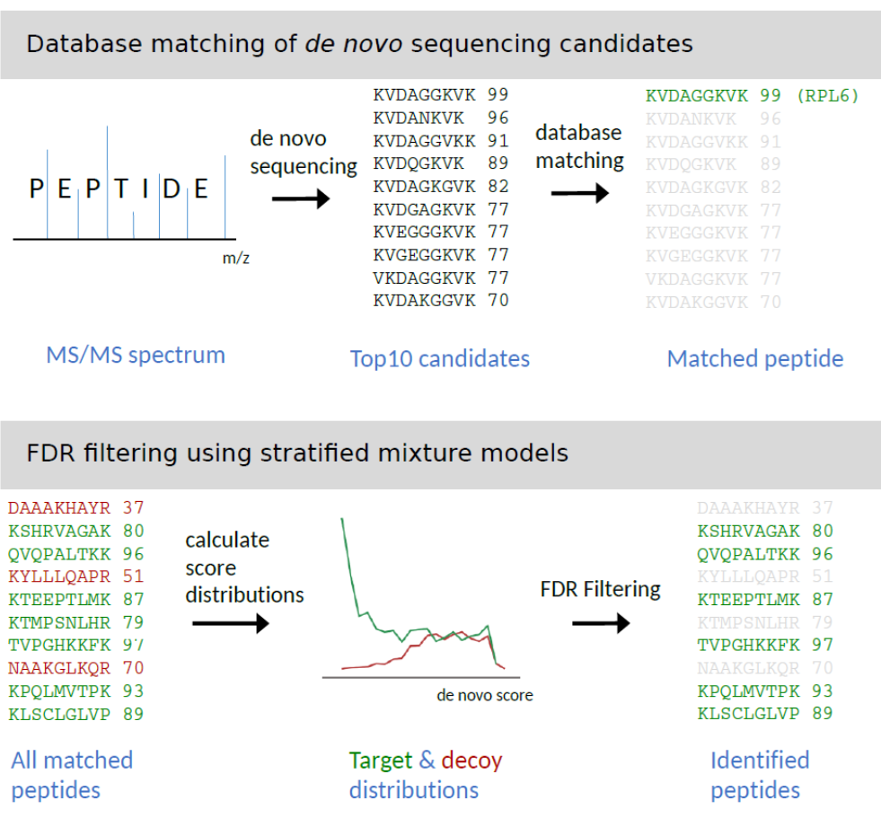This screenshot has width=881, height=818.
Task: Select the 'Identified peptides' caption
Action: [760, 775]
